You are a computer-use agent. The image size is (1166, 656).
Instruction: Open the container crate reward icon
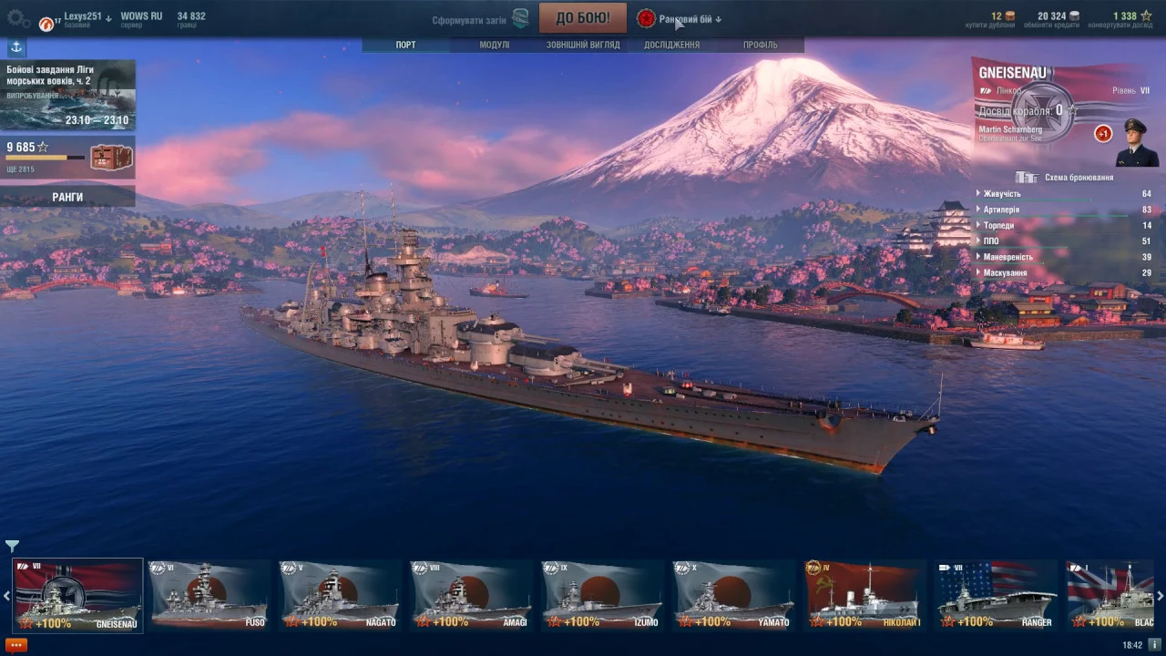[111, 158]
